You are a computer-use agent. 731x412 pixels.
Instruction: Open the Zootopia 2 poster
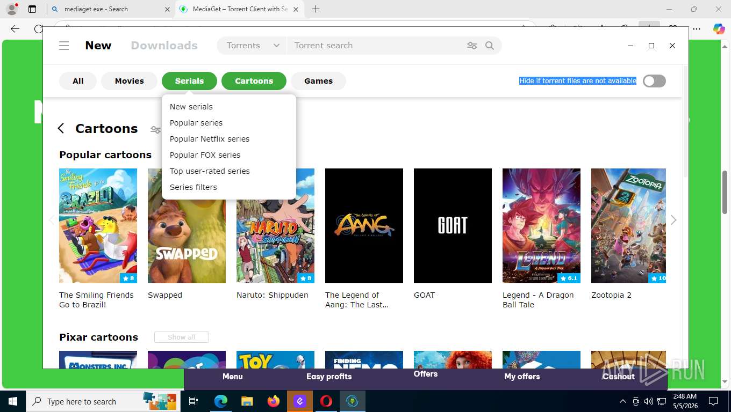pyautogui.click(x=628, y=226)
